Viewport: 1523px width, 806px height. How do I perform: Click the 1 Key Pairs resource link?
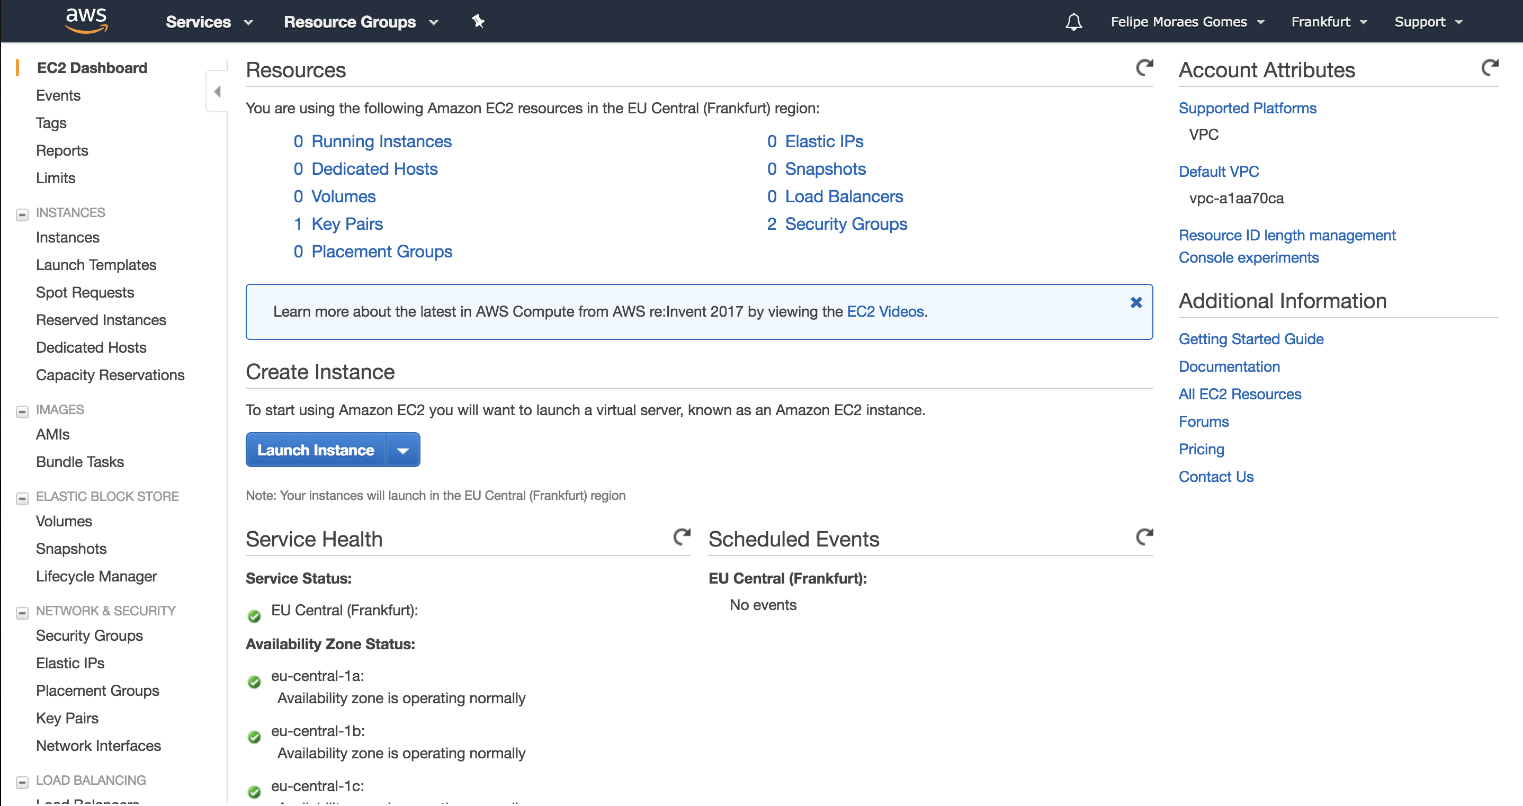click(338, 223)
